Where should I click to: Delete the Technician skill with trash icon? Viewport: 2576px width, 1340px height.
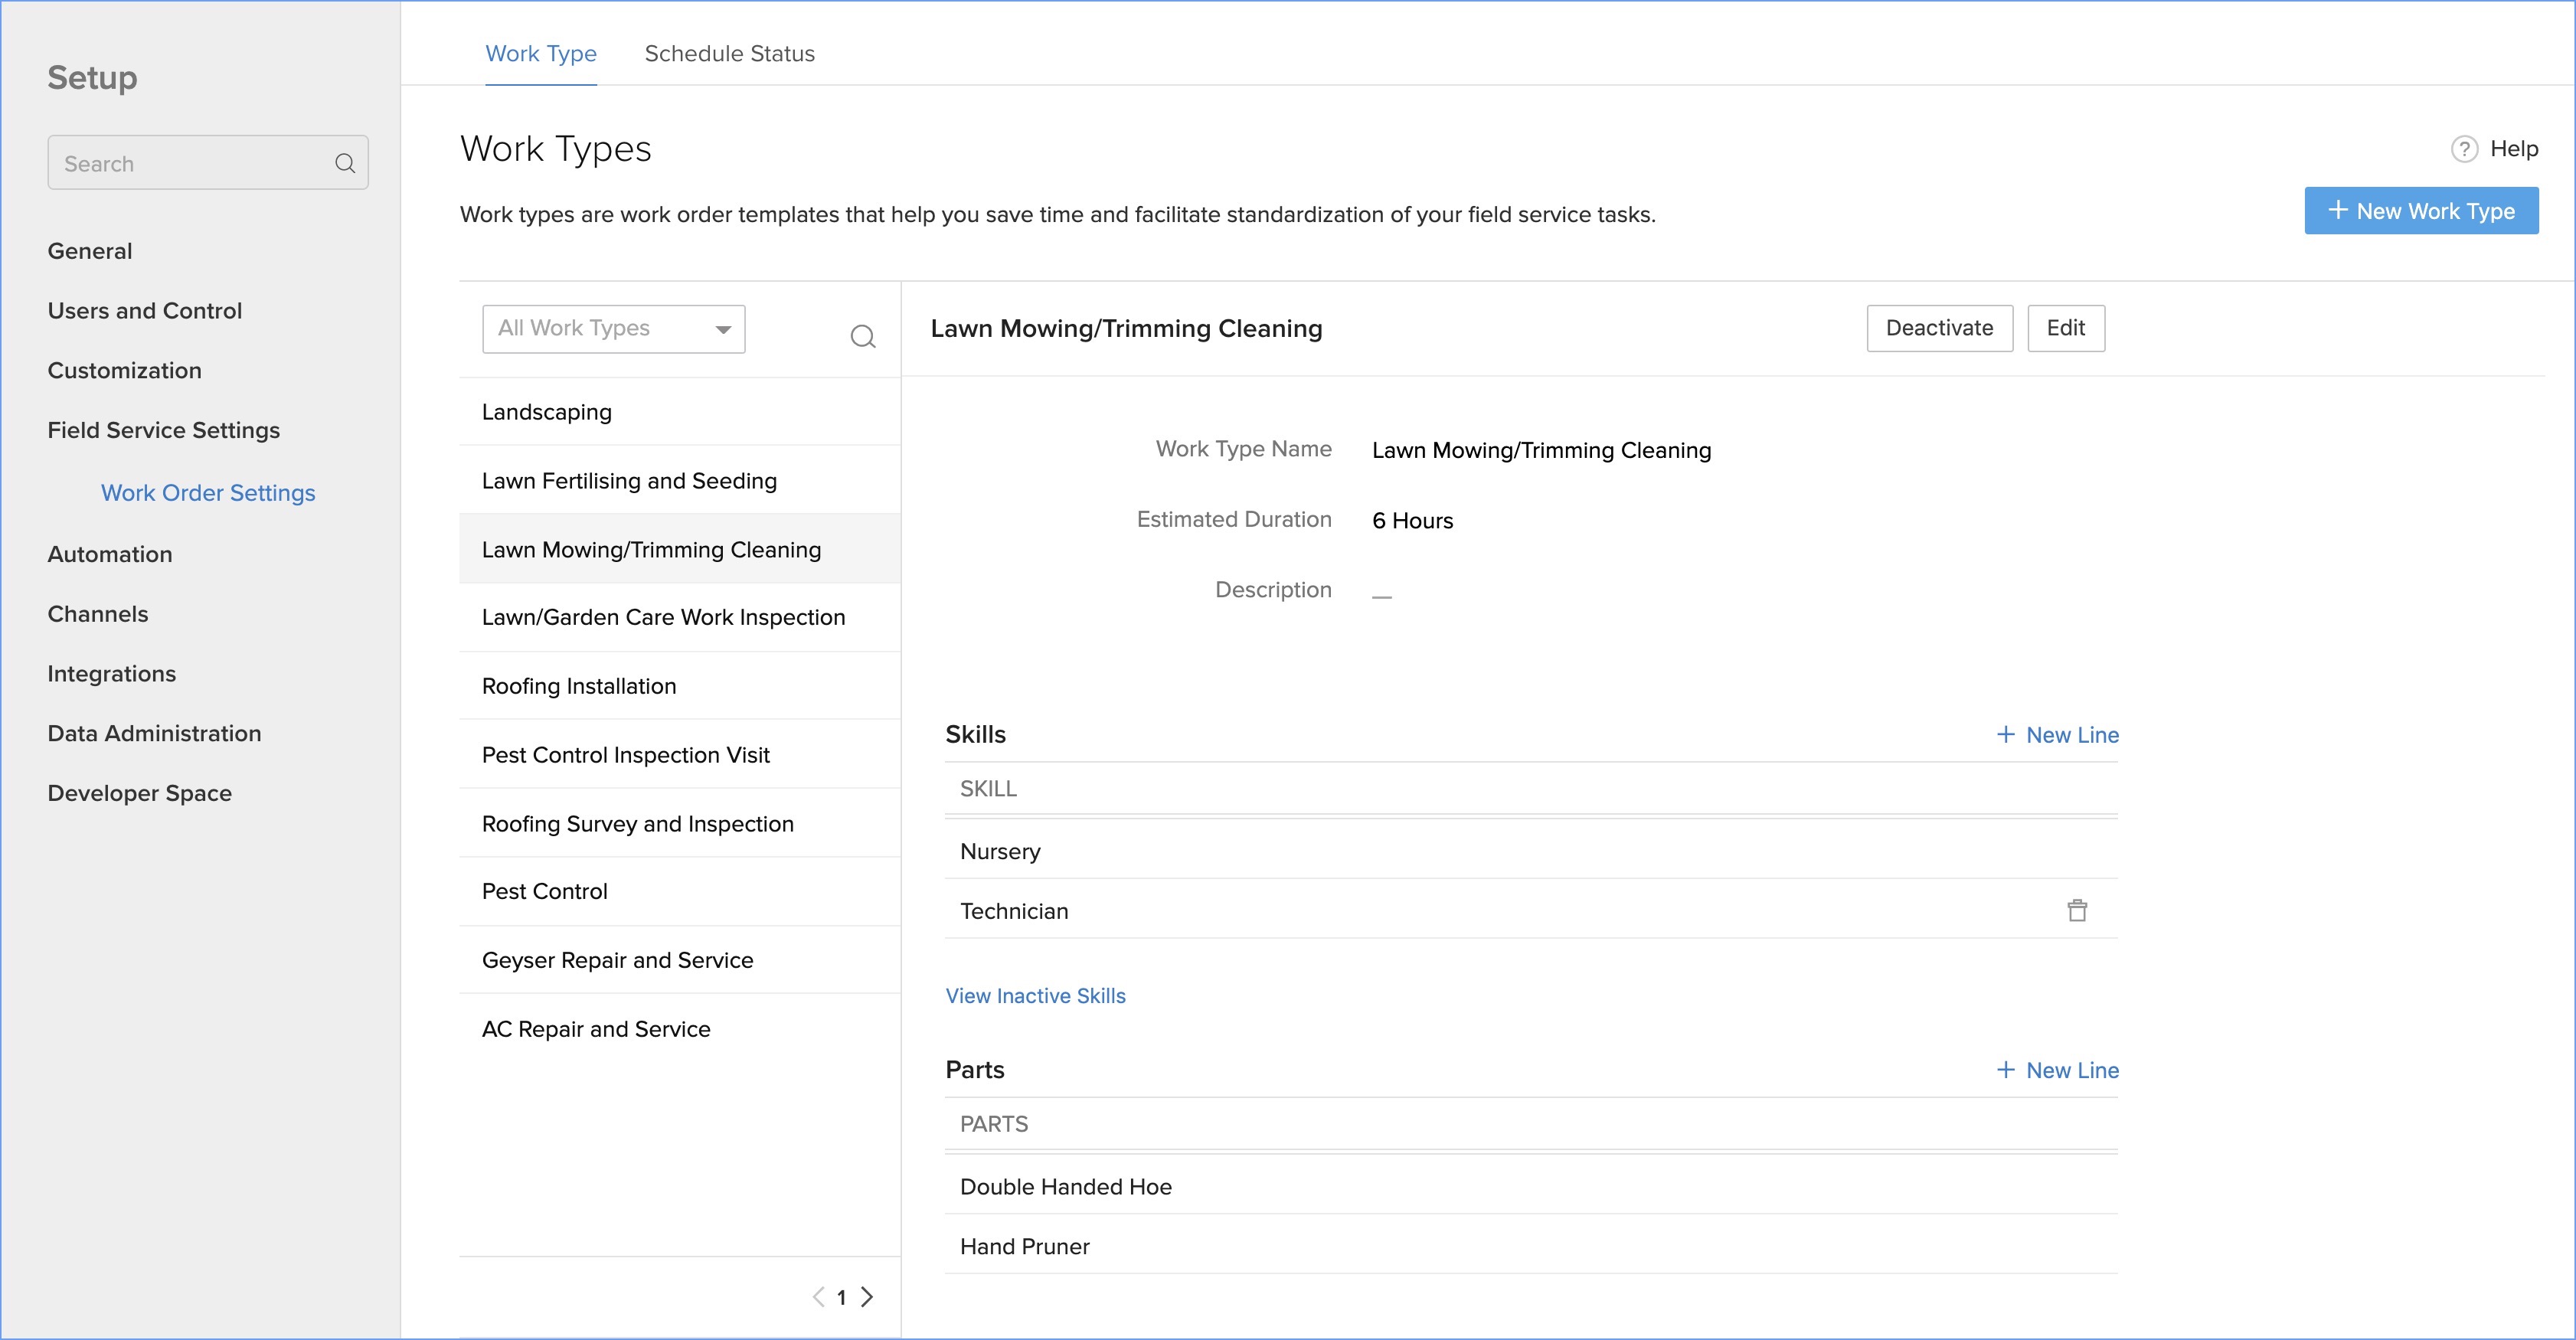[x=2077, y=910]
